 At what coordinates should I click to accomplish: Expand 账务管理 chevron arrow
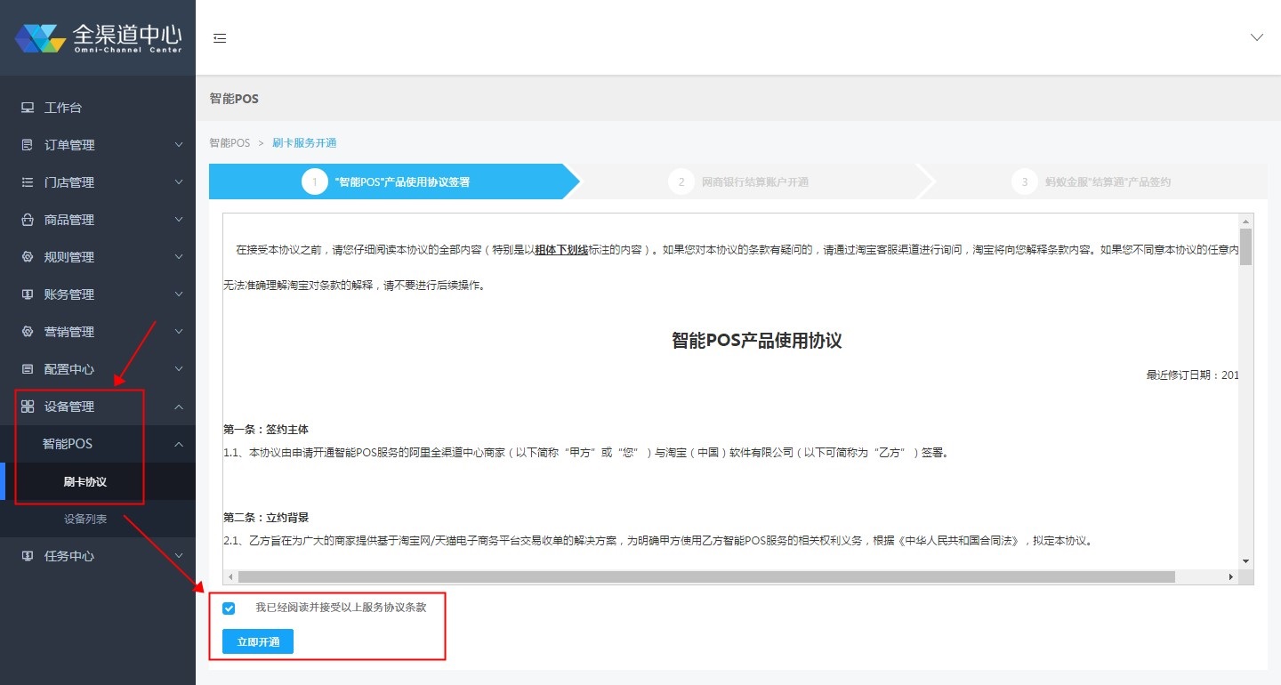click(179, 294)
